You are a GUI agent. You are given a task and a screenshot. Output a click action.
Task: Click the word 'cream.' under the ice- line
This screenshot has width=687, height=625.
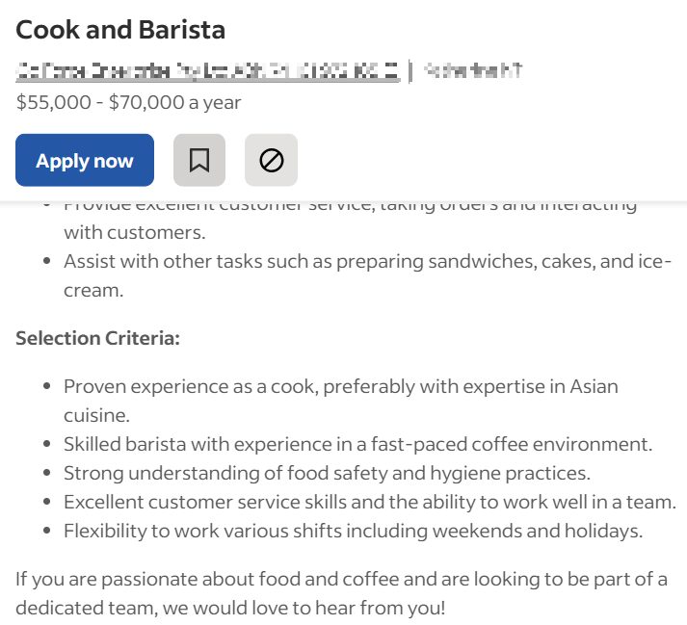point(93,290)
